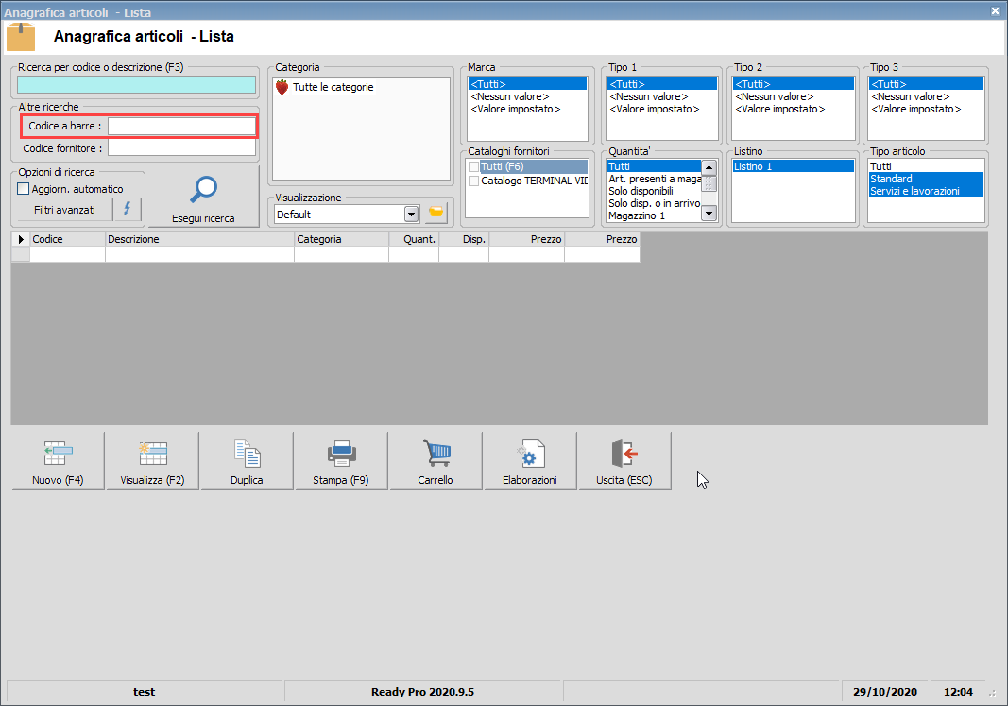Select <Nessun valore> in Tipo 1 list
This screenshot has width=1008, height=706.
[x=662, y=96]
